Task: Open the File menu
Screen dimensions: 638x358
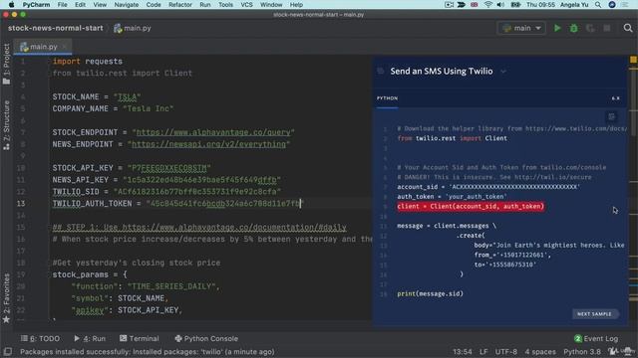Action: (62, 4)
